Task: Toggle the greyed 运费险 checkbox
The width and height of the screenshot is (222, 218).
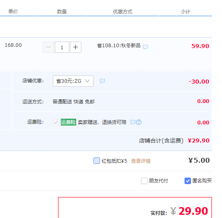Action: click(x=56, y=122)
